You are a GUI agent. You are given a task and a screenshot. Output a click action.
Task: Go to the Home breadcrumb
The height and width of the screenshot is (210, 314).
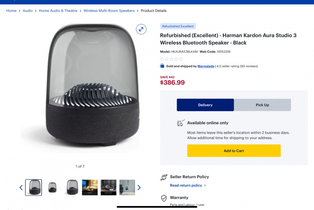tap(11, 11)
